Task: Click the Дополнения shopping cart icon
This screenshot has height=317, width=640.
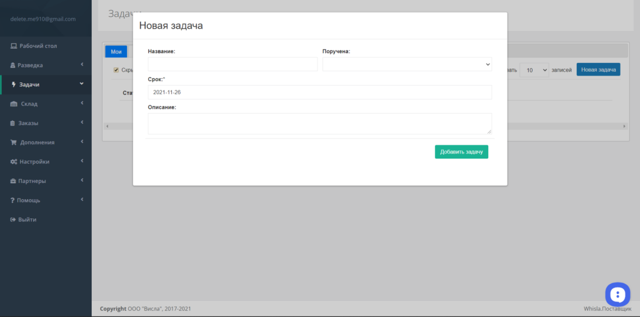Action: [14, 143]
